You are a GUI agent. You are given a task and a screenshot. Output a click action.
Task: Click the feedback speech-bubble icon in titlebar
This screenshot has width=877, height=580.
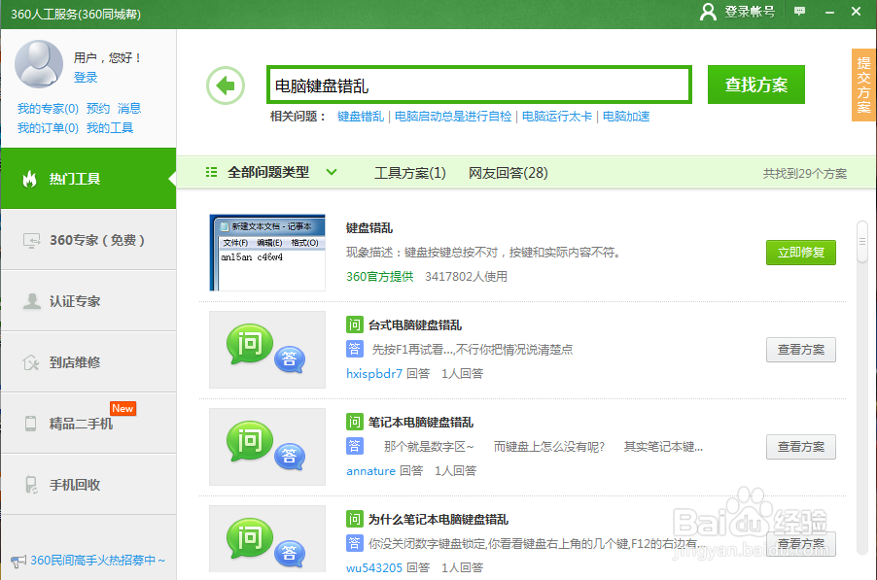click(799, 13)
